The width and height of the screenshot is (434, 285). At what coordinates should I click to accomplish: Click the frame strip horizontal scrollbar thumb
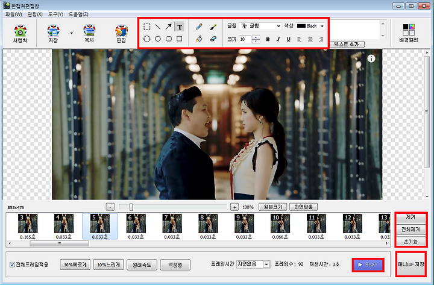[59, 243]
